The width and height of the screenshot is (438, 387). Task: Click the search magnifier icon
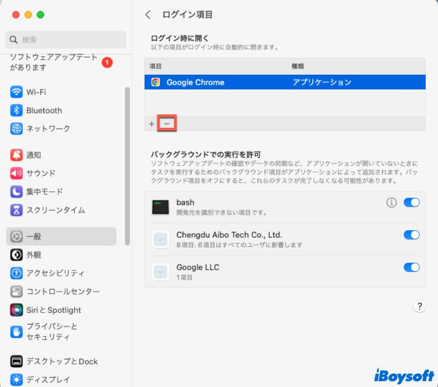(x=13, y=40)
